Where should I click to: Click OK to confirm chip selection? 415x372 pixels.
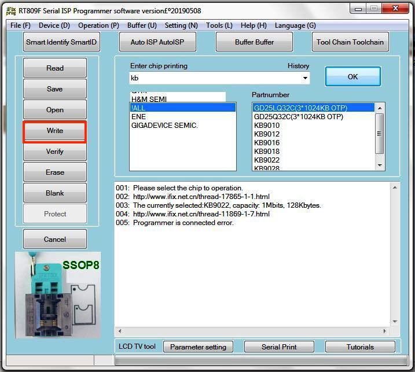[x=352, y=76]
